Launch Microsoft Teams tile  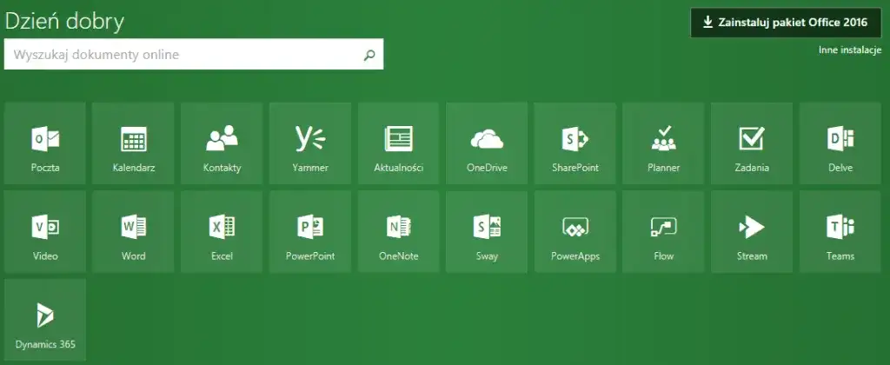coord(840,232)
